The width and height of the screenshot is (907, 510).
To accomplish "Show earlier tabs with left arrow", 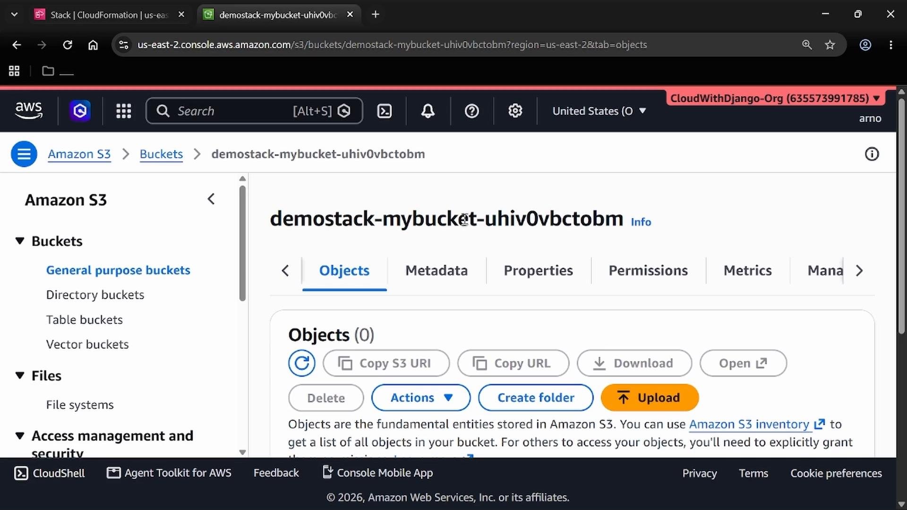I will (285, 271).
